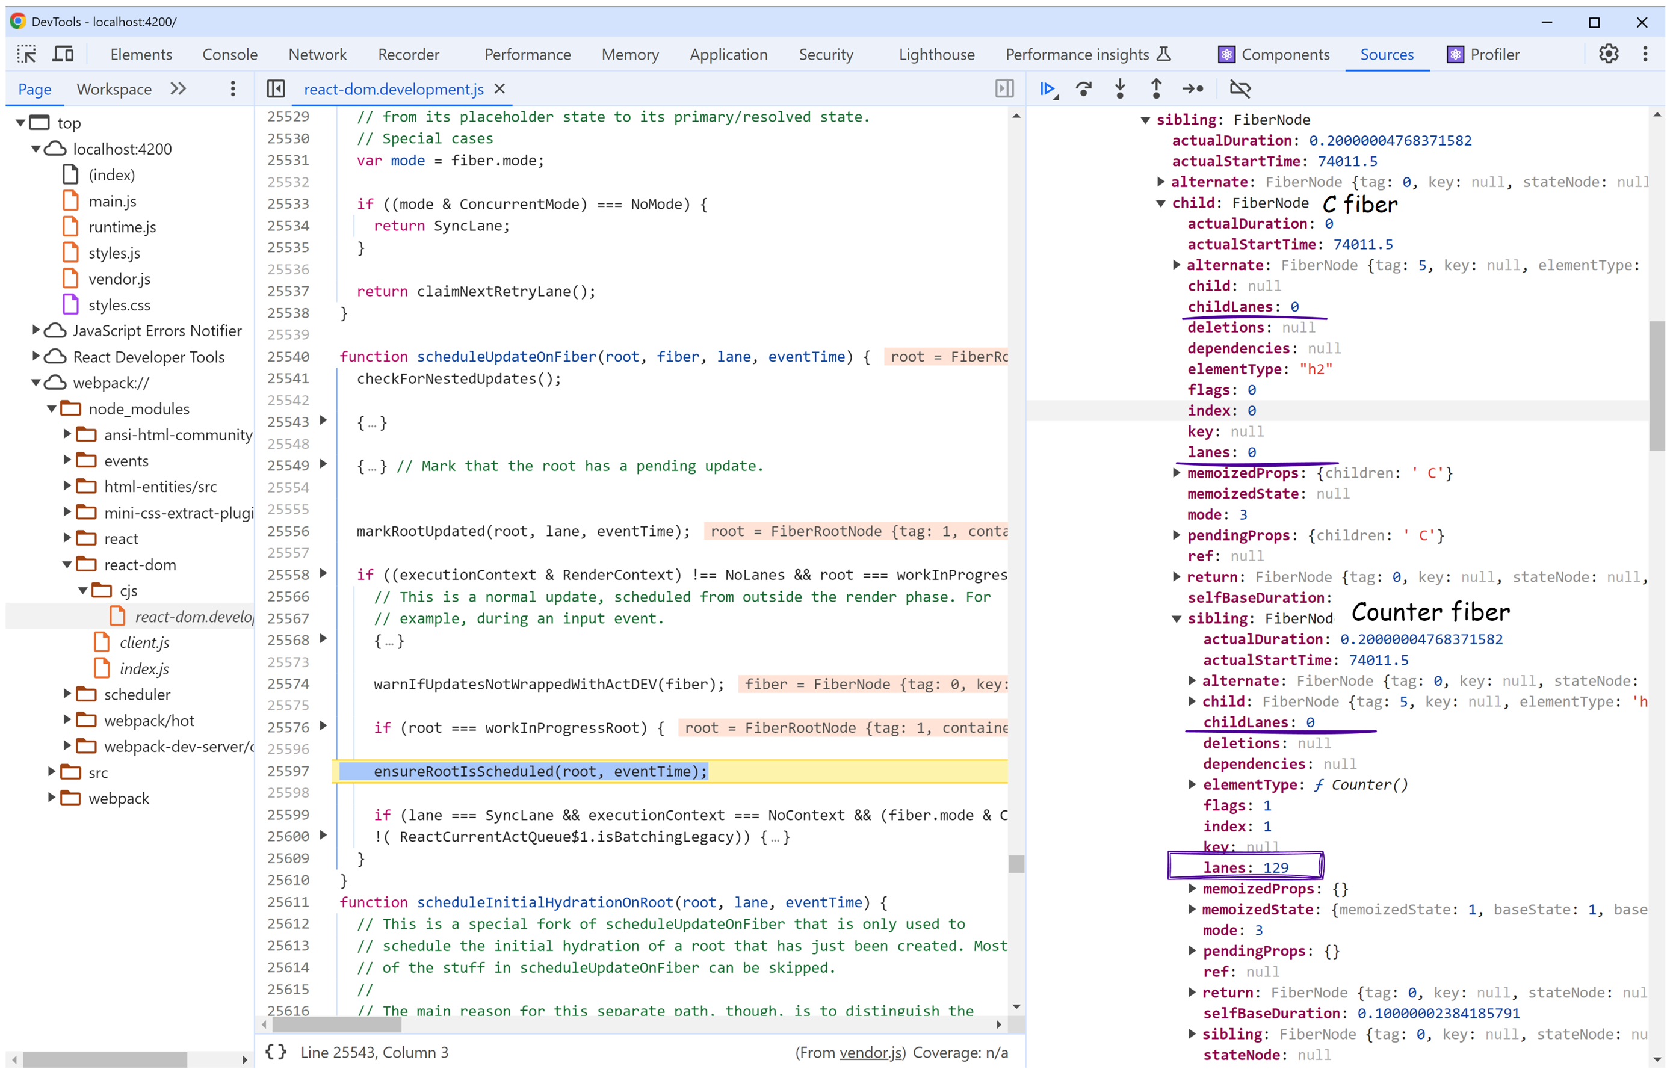Open main.js file icon in navigator
This screenshot has width=1676, height=1072.
[x=70, y=201]
